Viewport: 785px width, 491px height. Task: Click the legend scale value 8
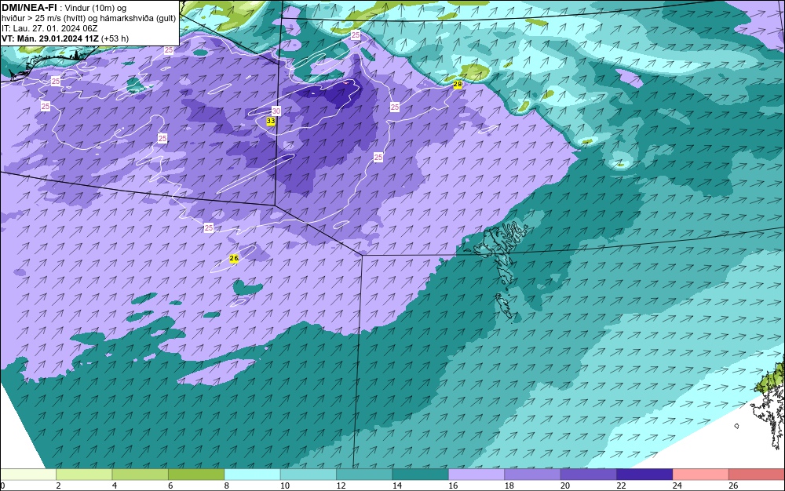[227, 486]
